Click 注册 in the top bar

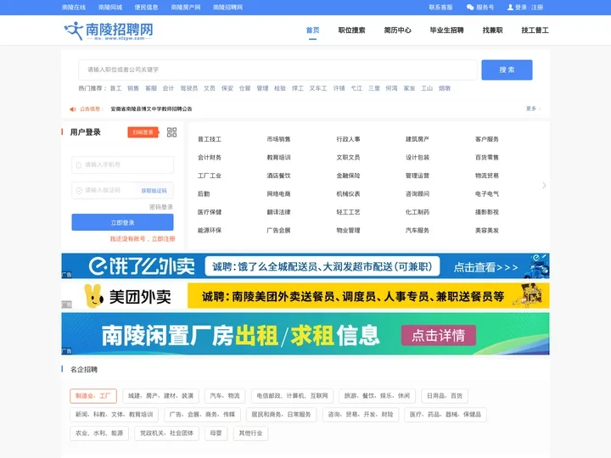pyautogui.click(x=537, y=8)
